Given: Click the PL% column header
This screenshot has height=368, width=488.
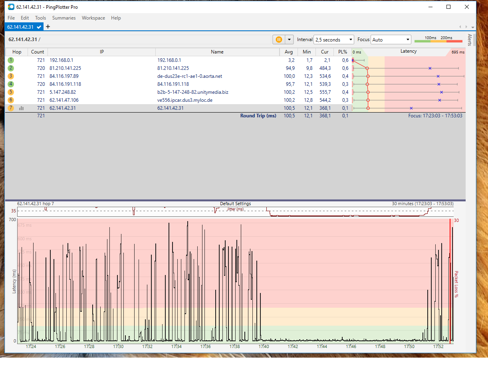Looking at the screenshot, I should [x=343, y=52].
